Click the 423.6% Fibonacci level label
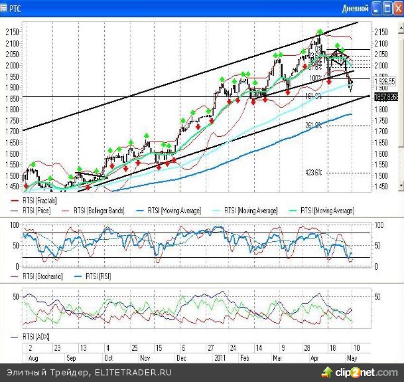Image resolution: width=404 pixels, height=382 pixels. coord(313,173)
